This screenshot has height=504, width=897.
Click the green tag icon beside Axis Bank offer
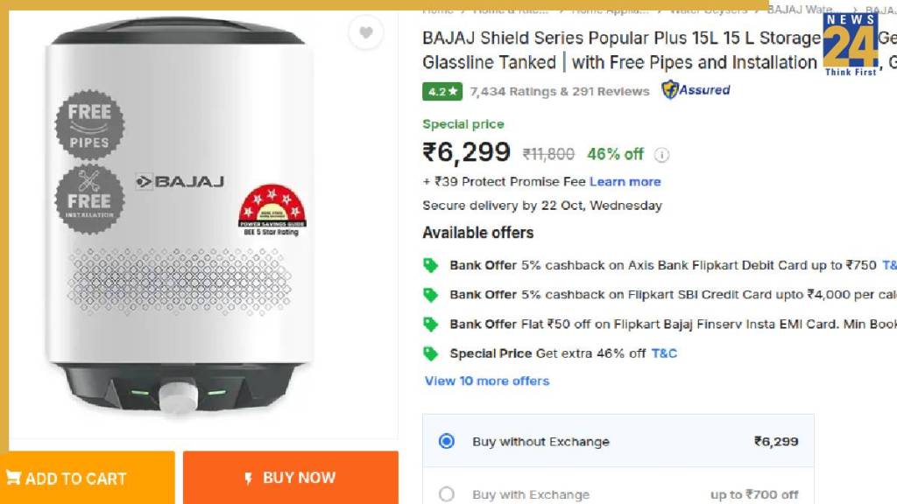tap(431, 265)
